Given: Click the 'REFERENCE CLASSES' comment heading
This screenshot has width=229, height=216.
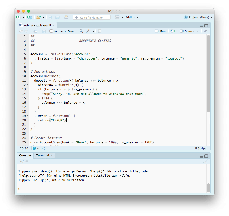Looking at the screenshot, I should (x=95, y=41).
